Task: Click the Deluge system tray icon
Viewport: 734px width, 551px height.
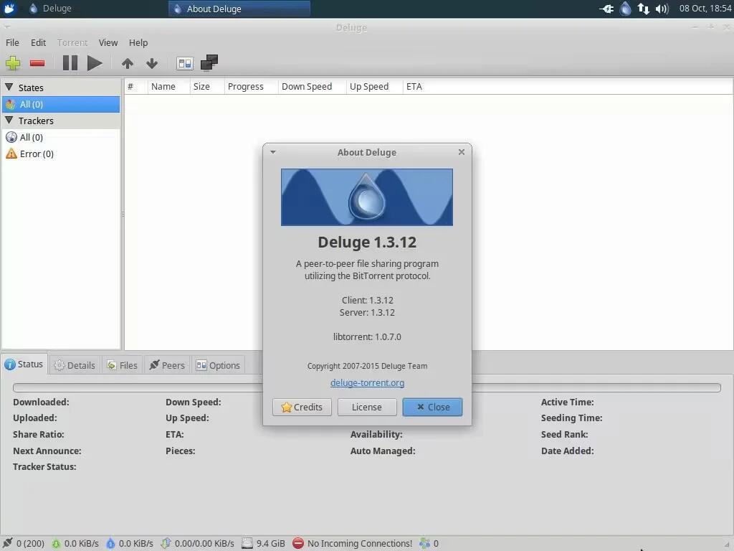Action: 625,9
